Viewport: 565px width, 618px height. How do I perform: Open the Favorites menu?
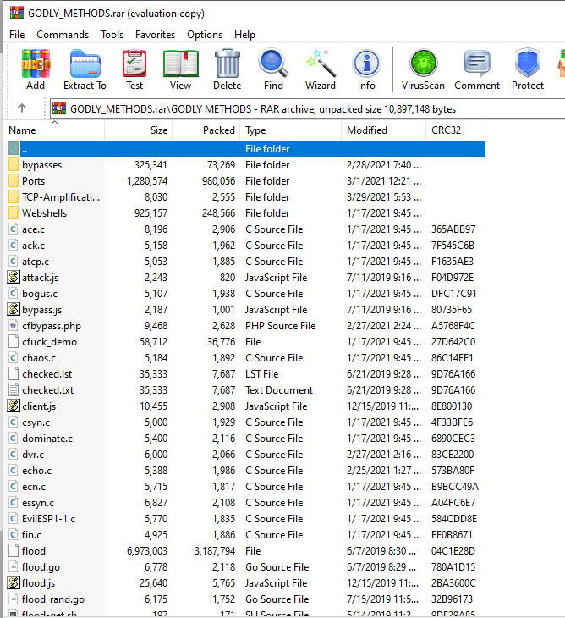[155, 35]
